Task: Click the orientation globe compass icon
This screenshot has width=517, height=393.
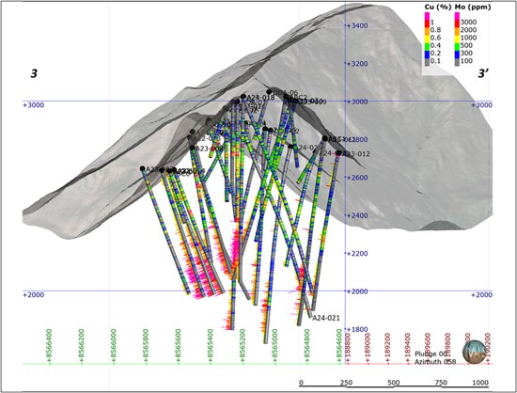Action: 474,353
